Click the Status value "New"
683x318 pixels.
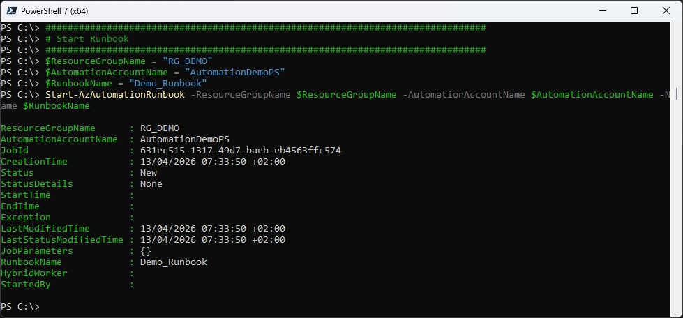[x=149, y=173]
